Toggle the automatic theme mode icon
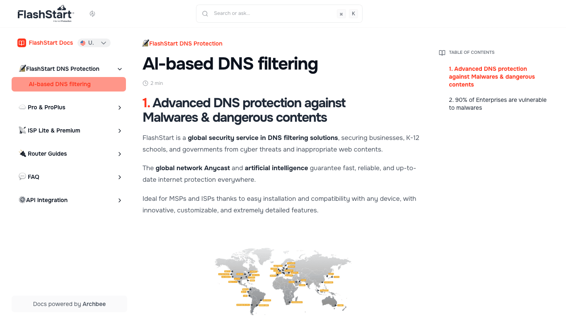Image resolution: width=566 pixels, height=318 pixels. point(92,14)
